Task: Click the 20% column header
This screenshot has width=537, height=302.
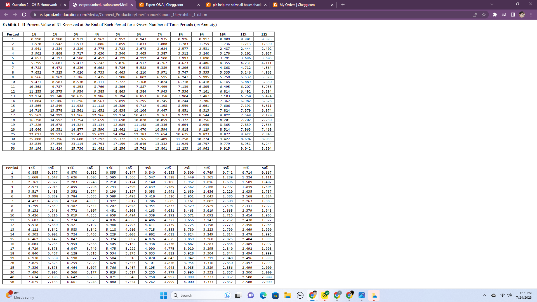Action: coord(168,168)
